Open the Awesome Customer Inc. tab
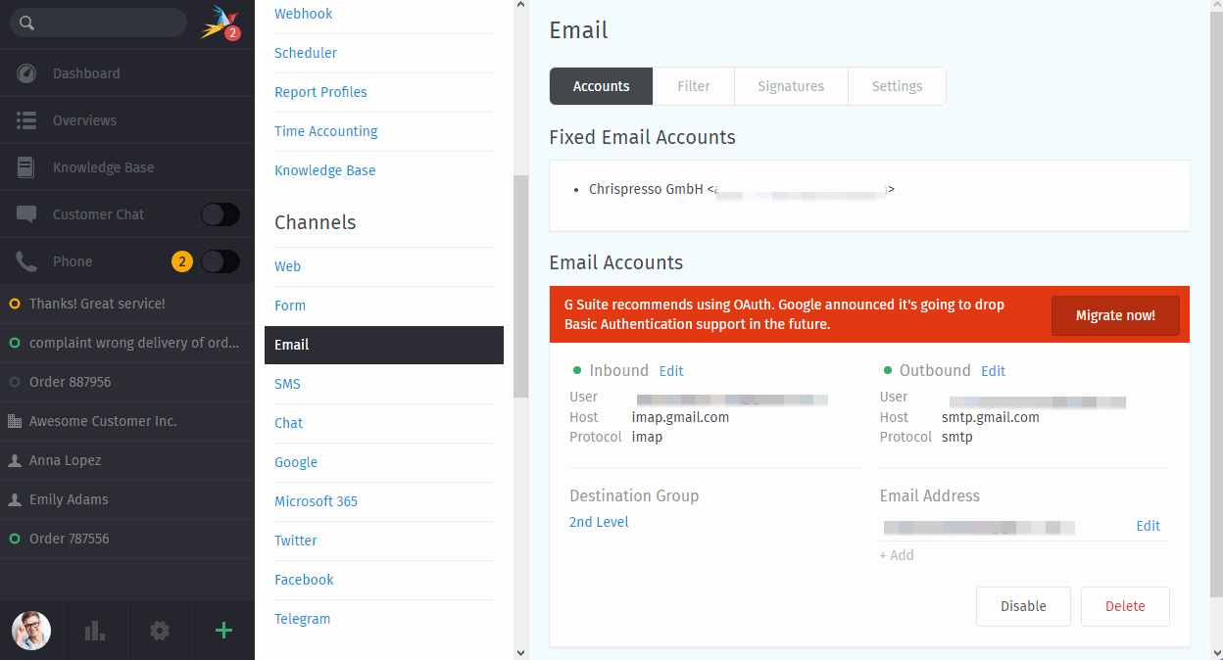The height and width of the screenshot is (660, 1223). pos(127,421)
